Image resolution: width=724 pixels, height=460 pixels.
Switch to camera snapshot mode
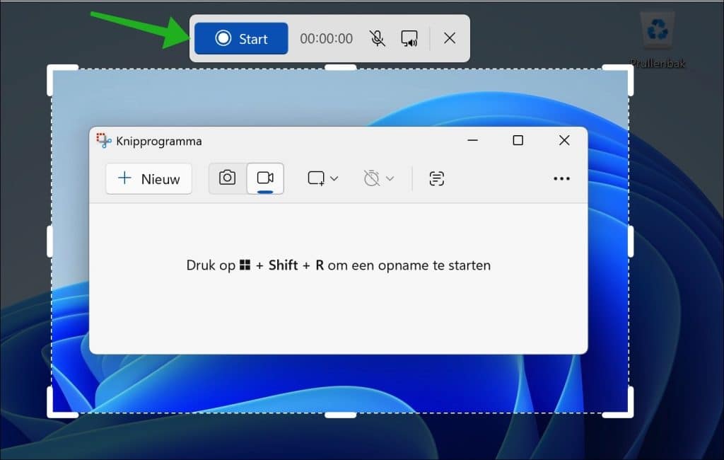(227, 178)
